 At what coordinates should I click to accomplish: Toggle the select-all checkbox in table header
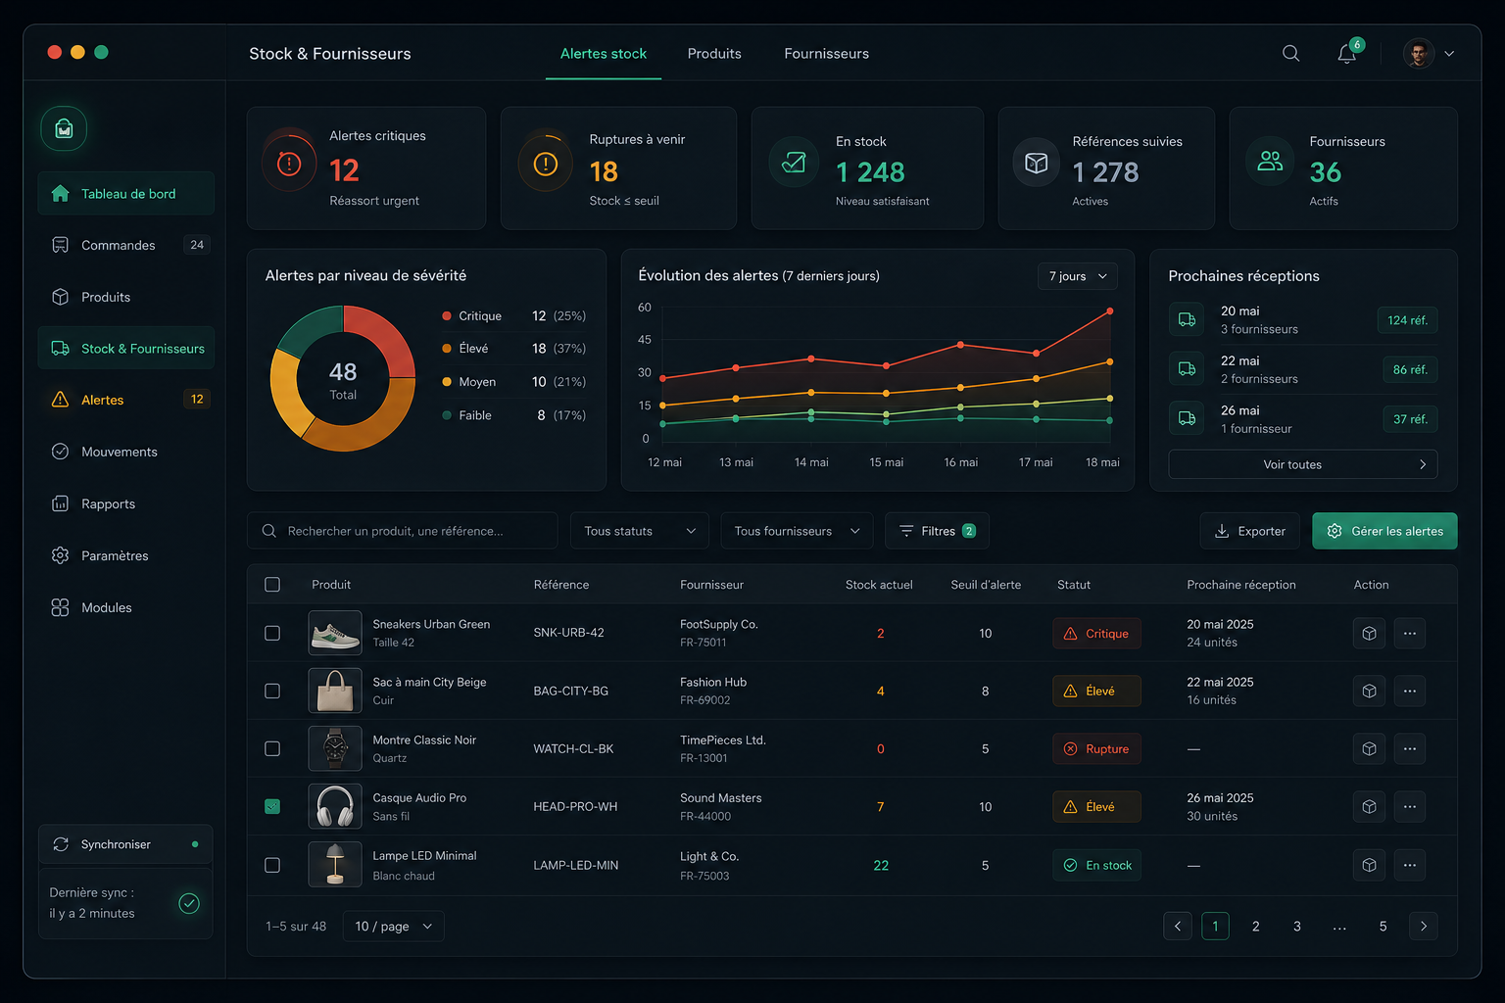point(272,585)
